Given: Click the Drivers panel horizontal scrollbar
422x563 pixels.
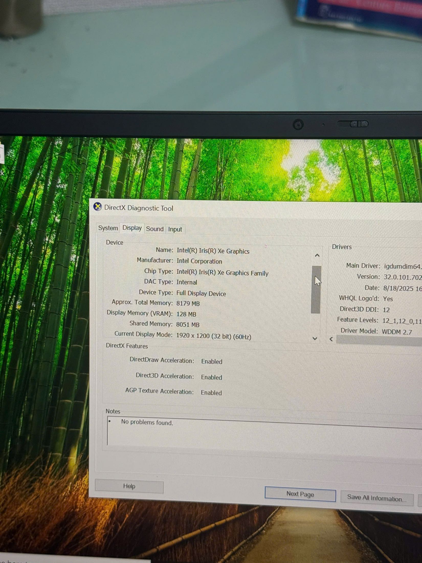Looking at the screenshot, I should (x=379, y=340).
